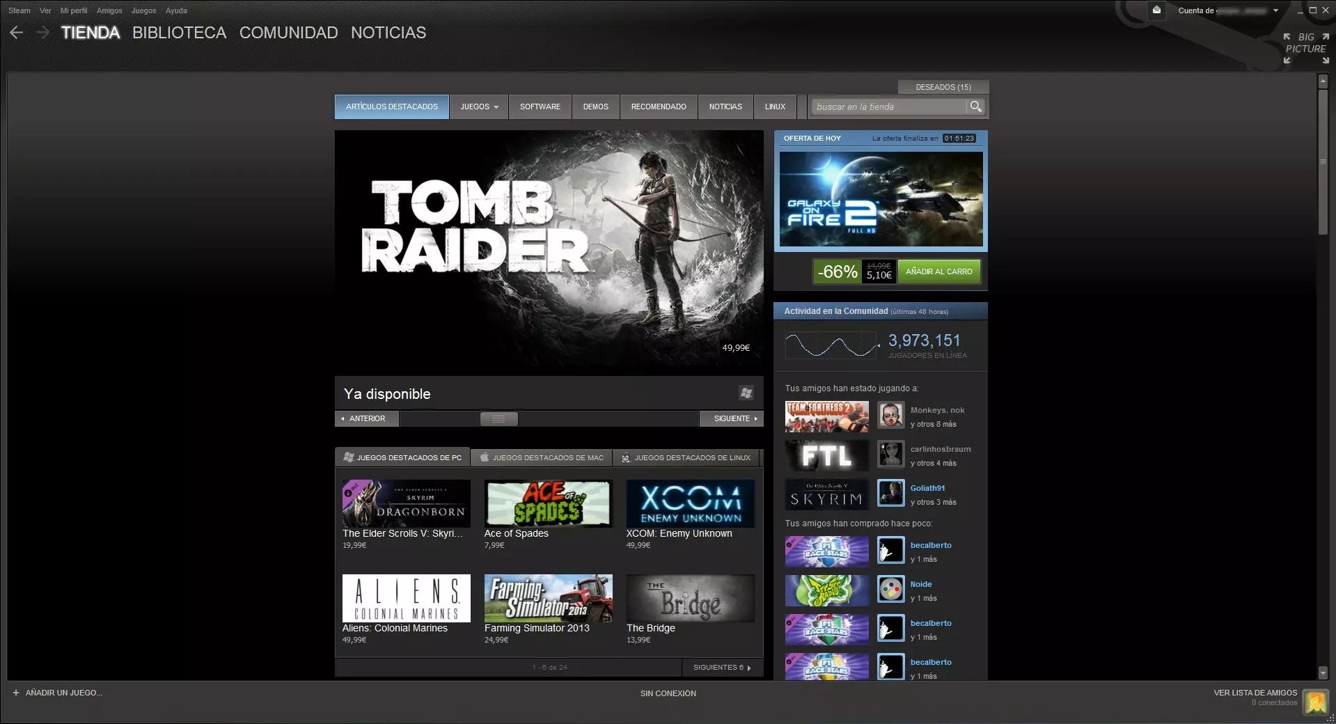Open the Aliens Colonial Marines cover image
This screenshot has height=724, width=1336.
click(x=407, y=598)
